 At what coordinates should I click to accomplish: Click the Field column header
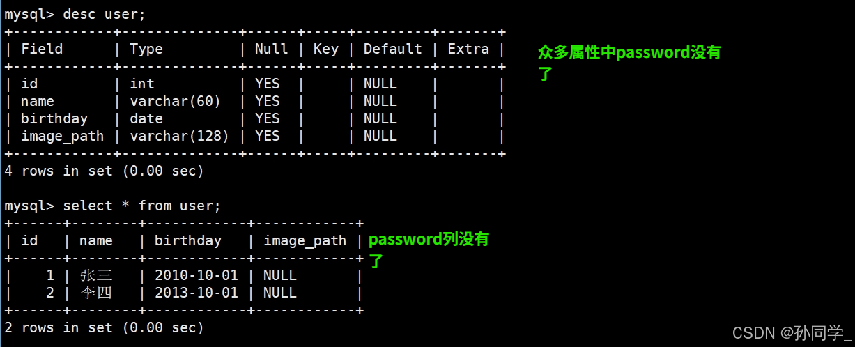(42, 49)
